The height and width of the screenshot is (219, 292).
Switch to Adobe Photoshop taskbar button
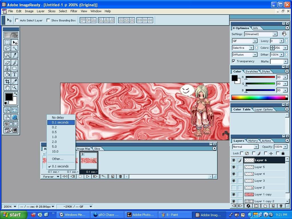141,215
